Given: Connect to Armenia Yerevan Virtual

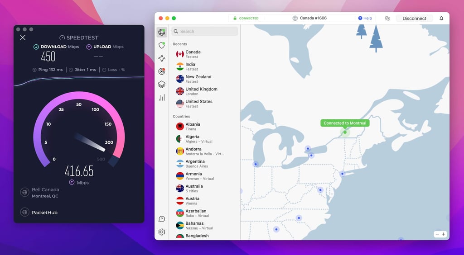Looking at the screenshot, I should click(205, 176).
